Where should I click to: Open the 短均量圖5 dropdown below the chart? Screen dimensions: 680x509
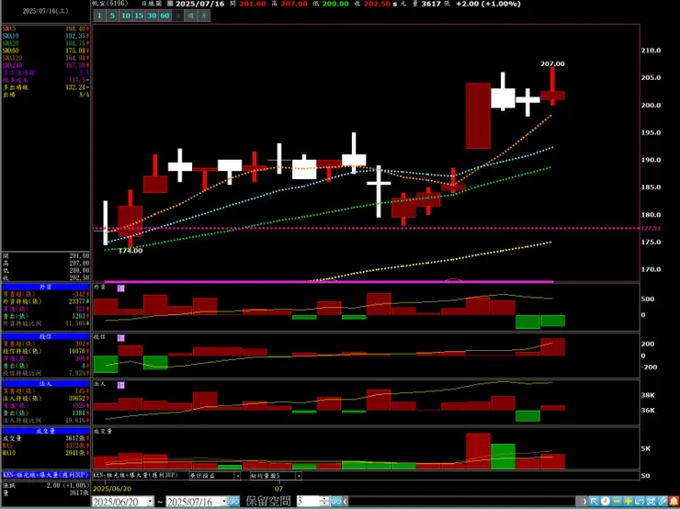299,476
